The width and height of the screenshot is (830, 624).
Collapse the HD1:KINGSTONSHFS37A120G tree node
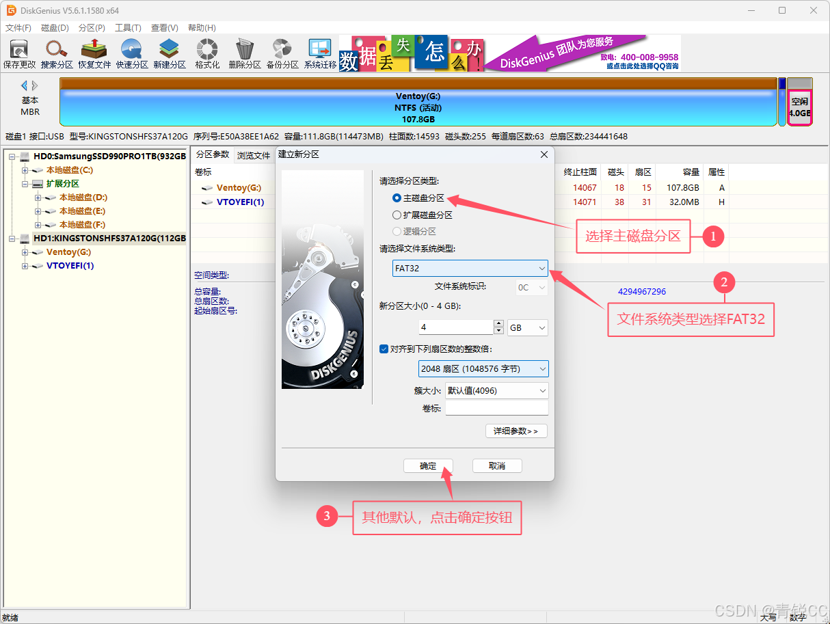pyautogui.click(x=13, y=239)
